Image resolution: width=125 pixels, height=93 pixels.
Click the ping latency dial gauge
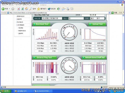point(69,66)
